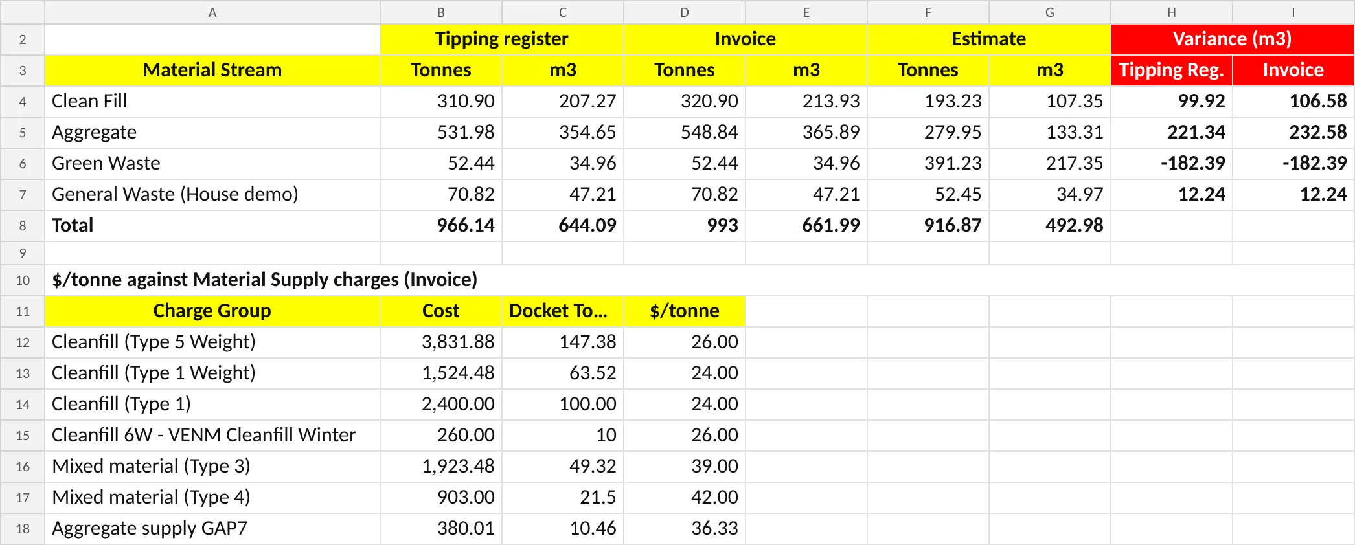Select the row 8 header
Image resolution: width=1355 pixels, height=545 pixels.
23,225
